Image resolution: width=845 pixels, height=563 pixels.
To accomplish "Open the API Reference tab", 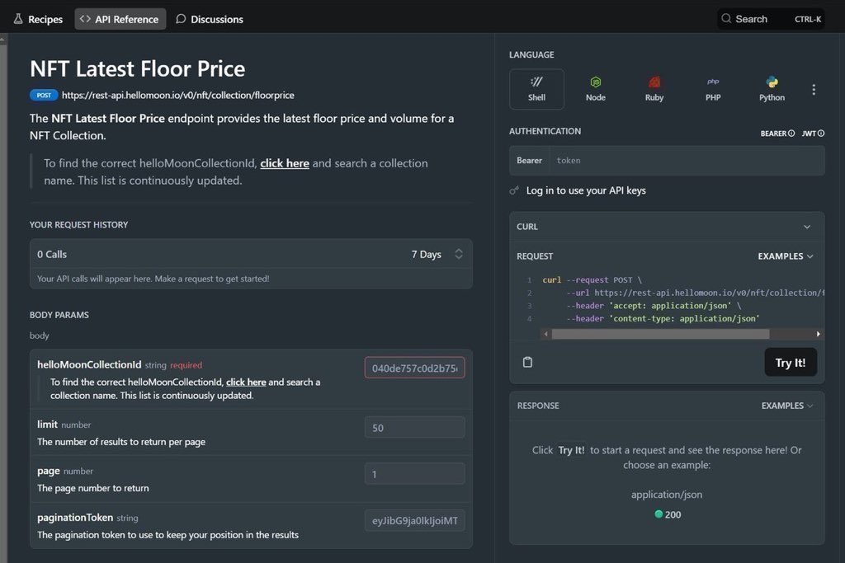I will tap(120, 19).
